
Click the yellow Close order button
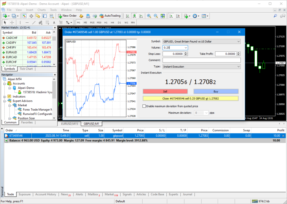click(x=191, y=98)
